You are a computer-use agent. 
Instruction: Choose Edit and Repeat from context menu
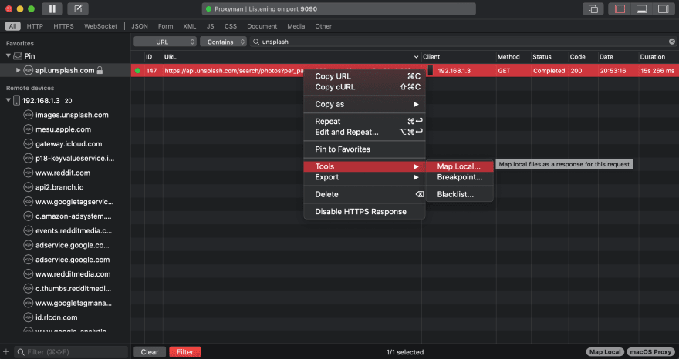365,132
